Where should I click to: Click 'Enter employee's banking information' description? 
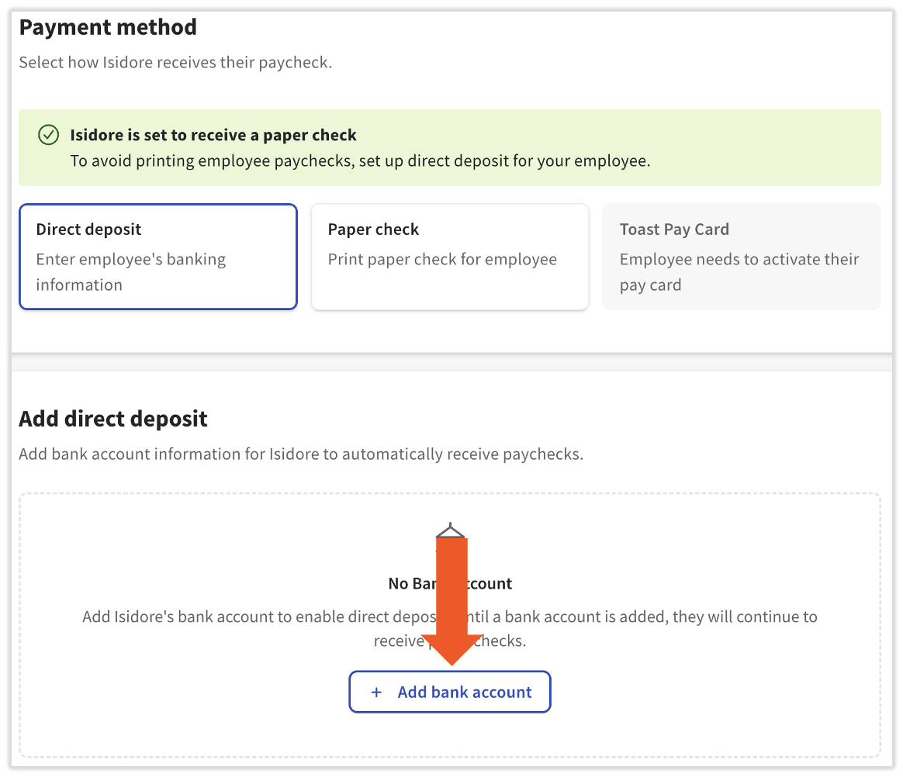(x=130, y=272)
